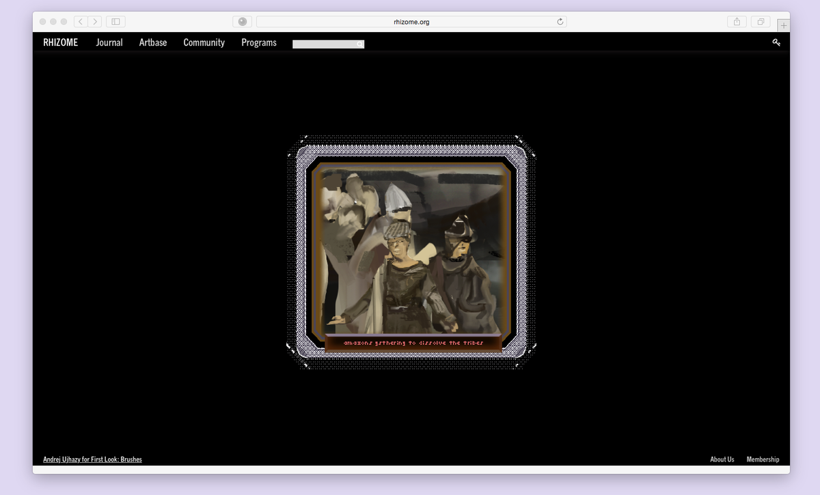Go back with the browser back arrow
Viewport: 820px width, 495px height.
[81, 22]
